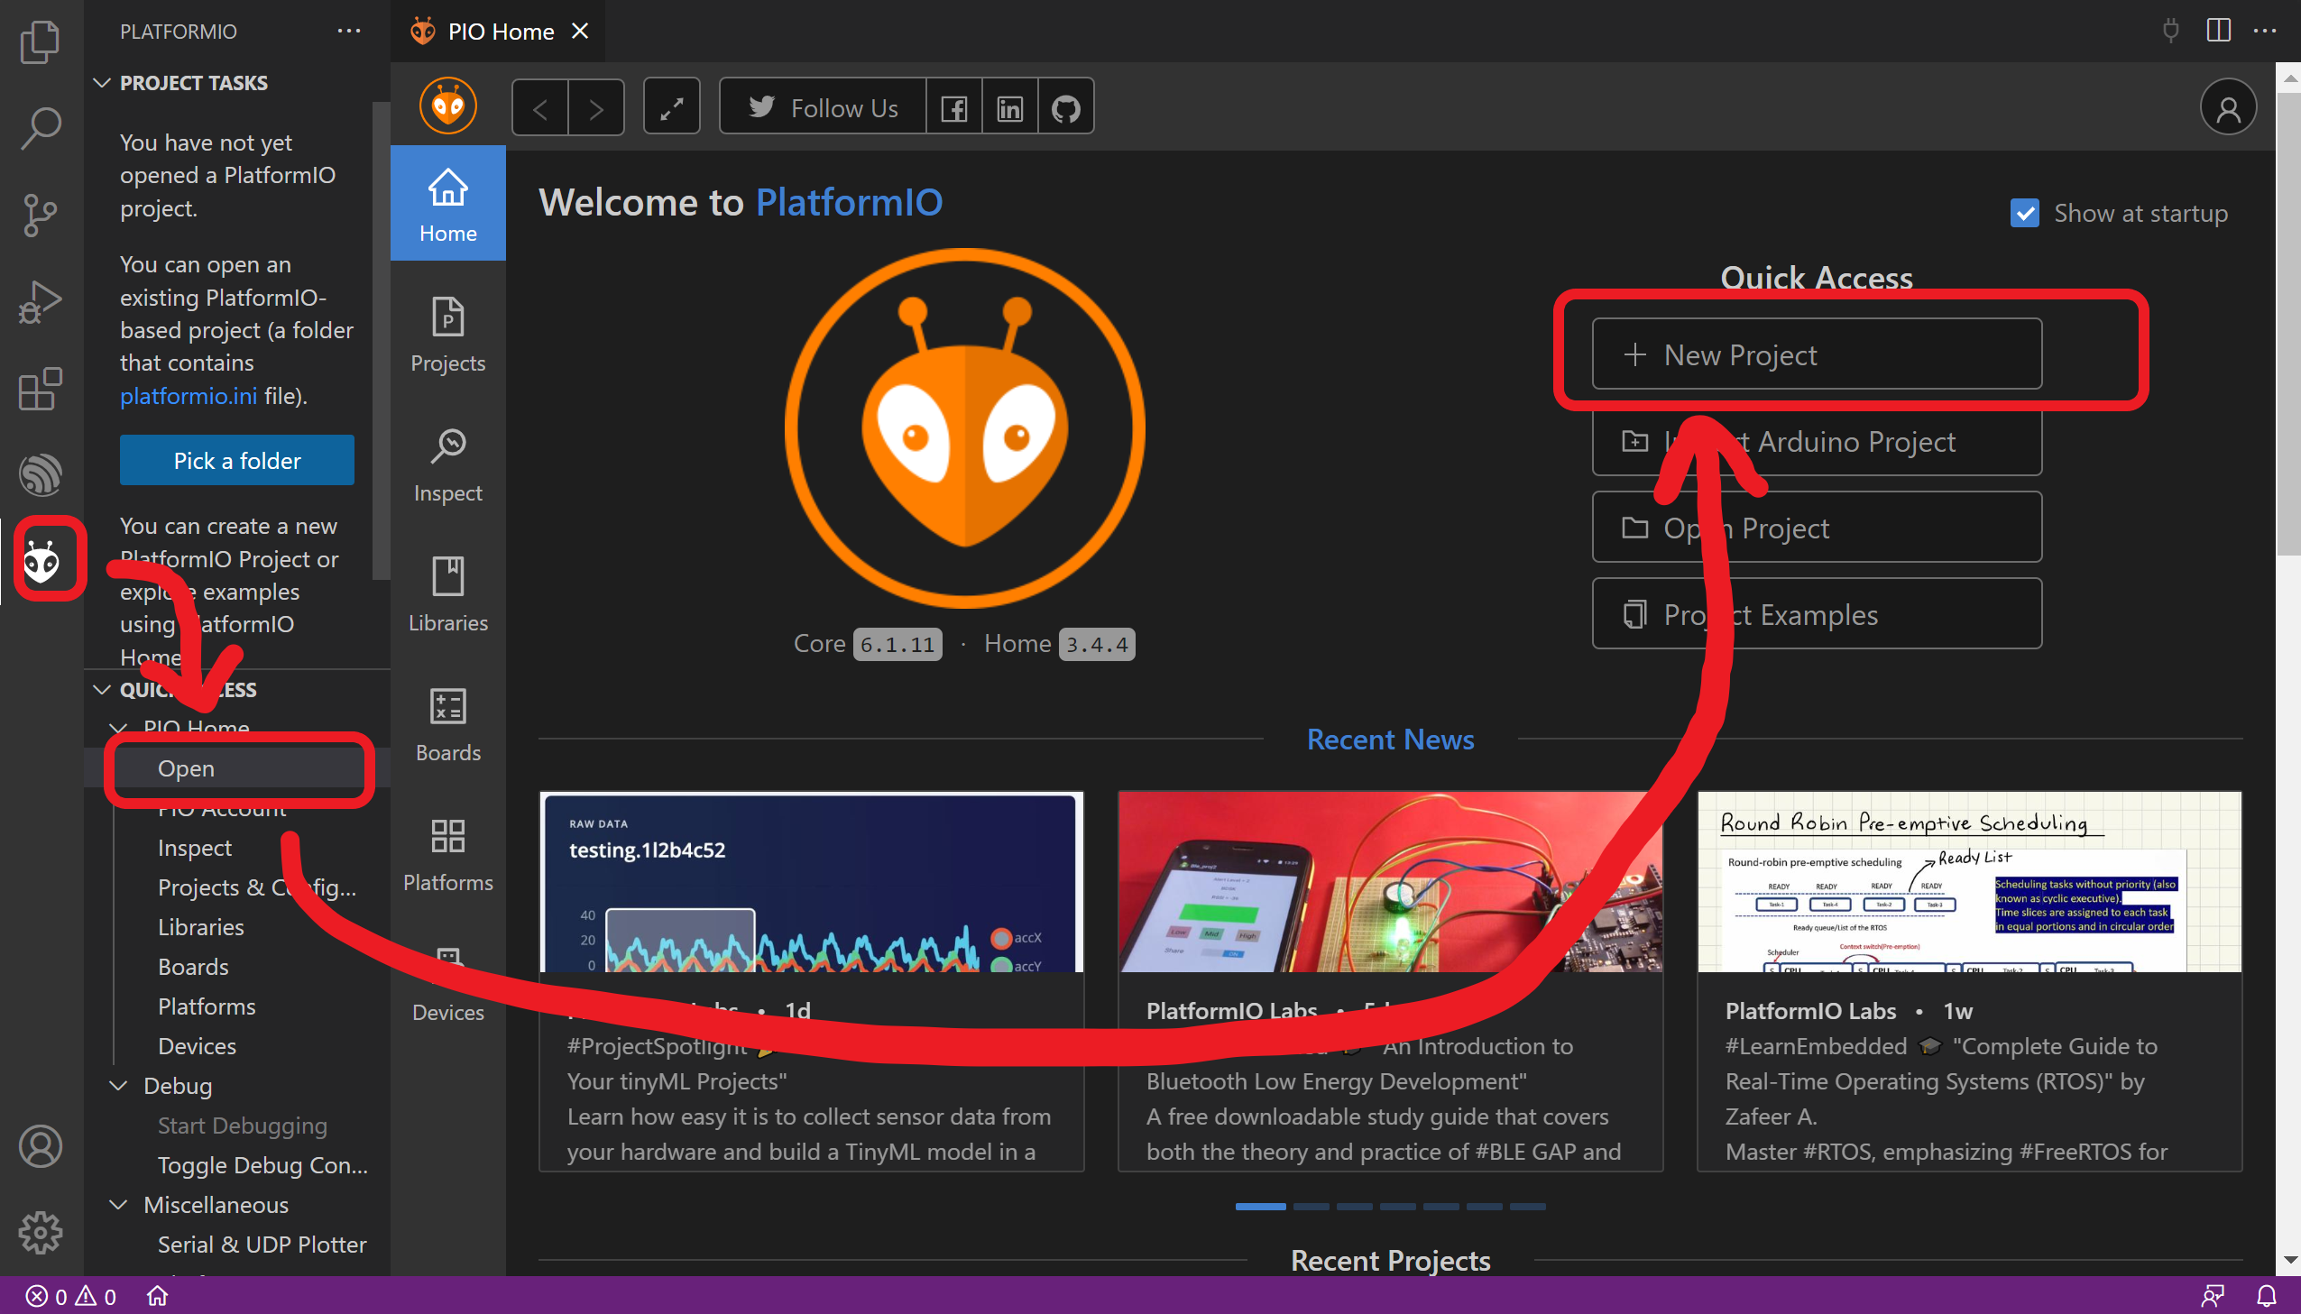Toggle fullscreen expand icon in PIO Home

click(x=671, y=108)
